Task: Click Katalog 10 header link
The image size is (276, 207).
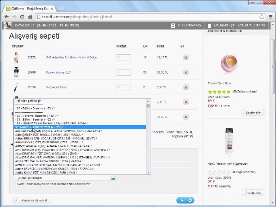Action: 47,26
